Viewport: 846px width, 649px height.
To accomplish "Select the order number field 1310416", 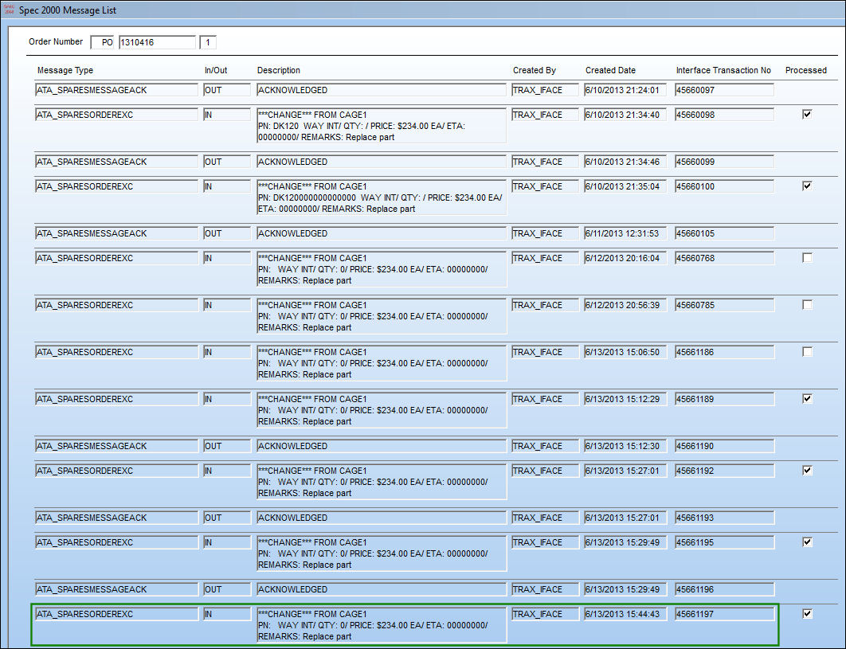I will 157,42.
